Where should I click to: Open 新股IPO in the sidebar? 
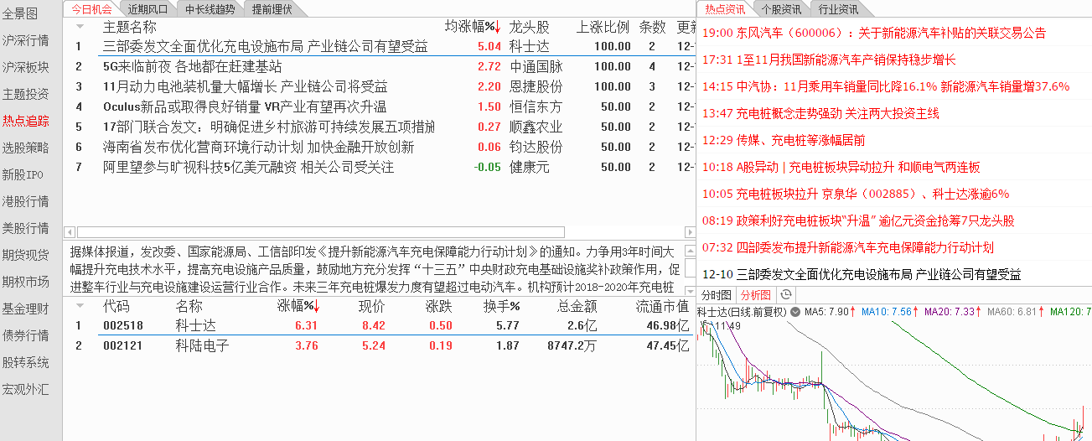tap(23, 174)
